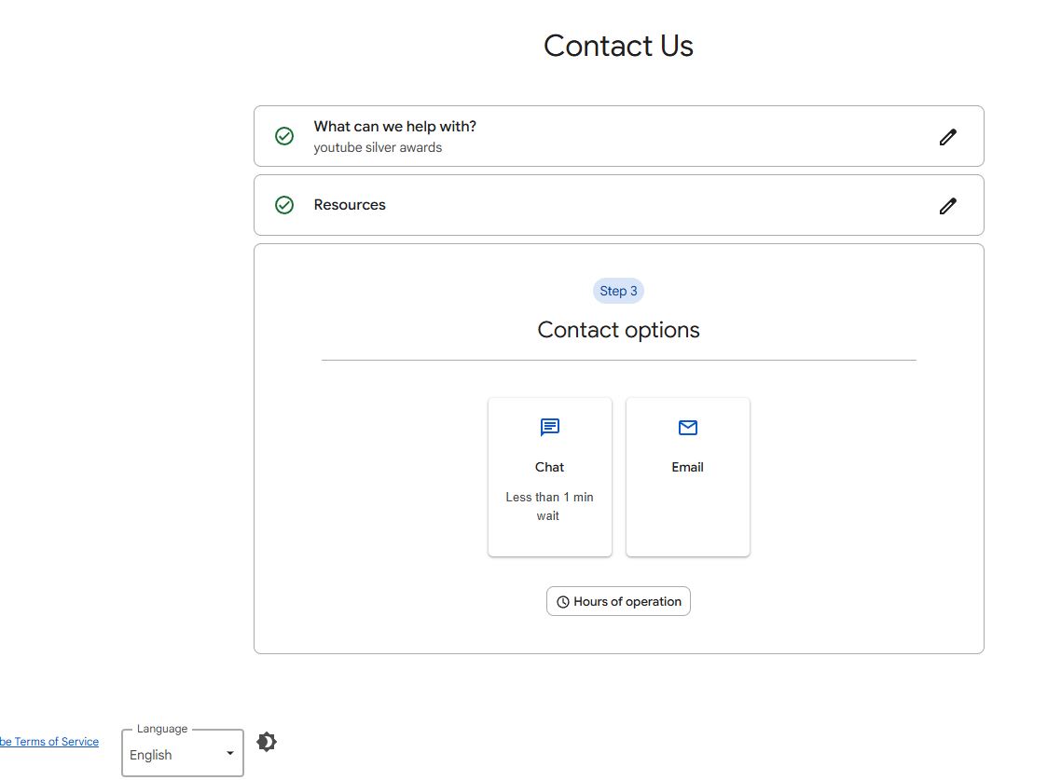The image size is (1061, 780).
Task: Click the "youtube silver awards" summary text
Action: point(378,147)
